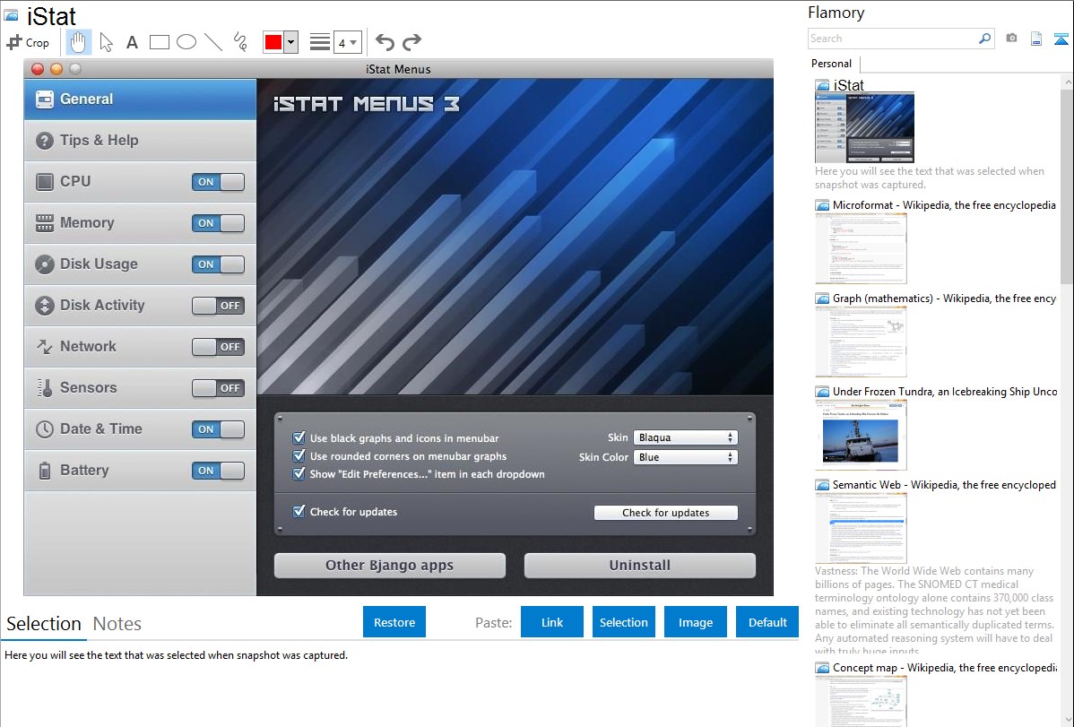Click the Battery icon in sidebar
The height and width of the screenshot is (727, 1074).
click(x=45, y=471)
